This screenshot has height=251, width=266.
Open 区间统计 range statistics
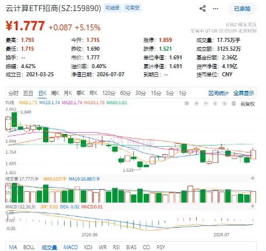click(x=218, y=93)
